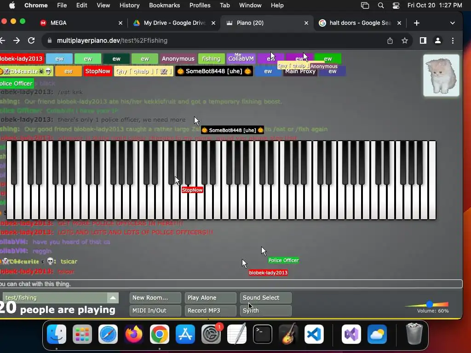Image resolution: width=471 pixels, height=353 pixels.
Task: Open Chrome icon in the dock
Action: 160,334
